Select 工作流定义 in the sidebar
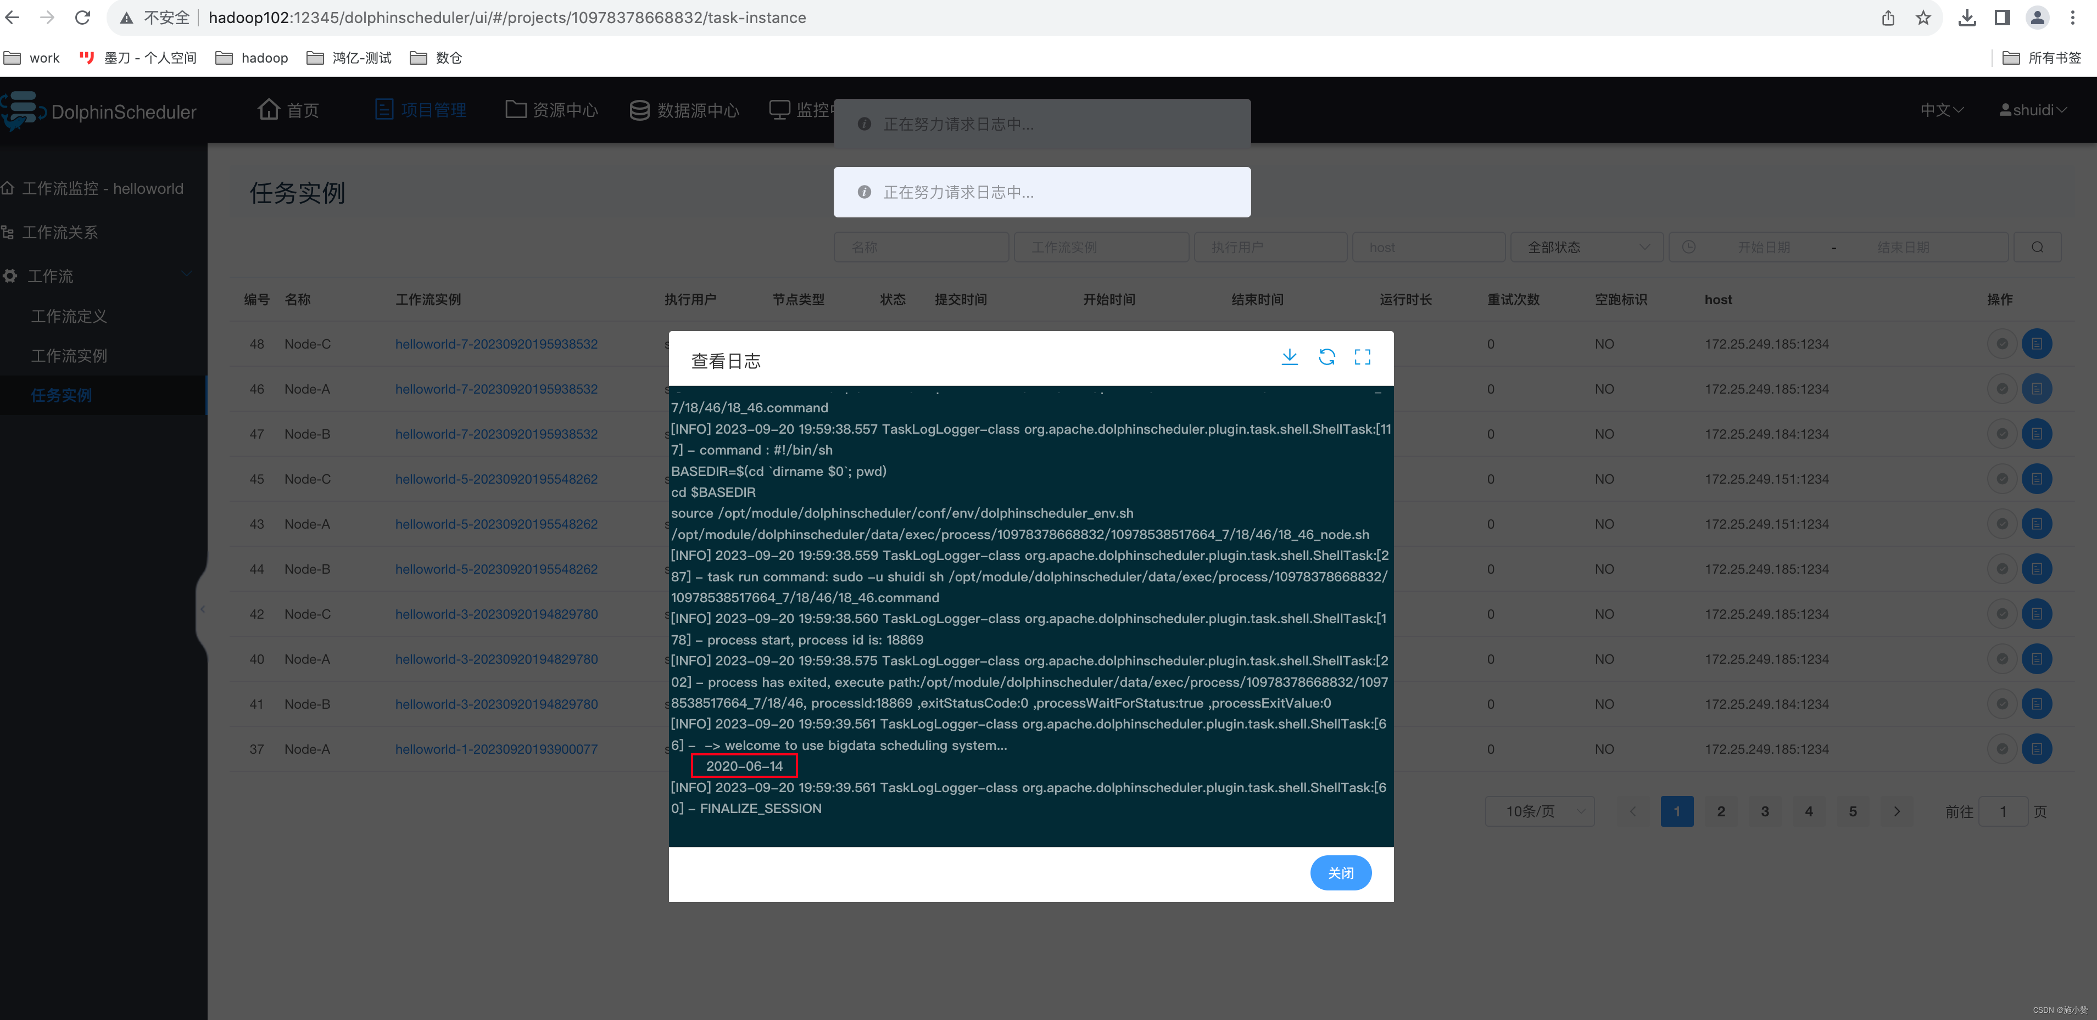The width and height of the screenshot is (2097, 1020). pyautogui.click(x=69, y=316)
